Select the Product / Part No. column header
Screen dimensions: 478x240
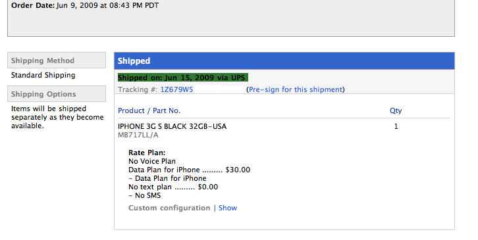[149, 110]
